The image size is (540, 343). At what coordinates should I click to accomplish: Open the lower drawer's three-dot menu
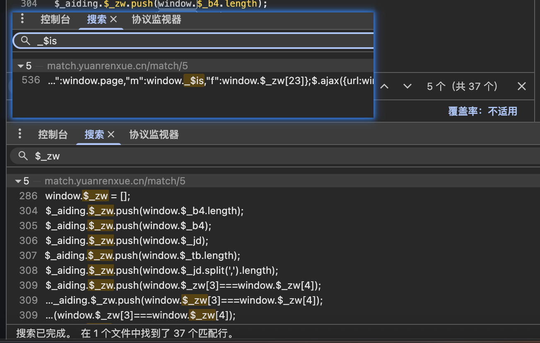[20, 134]
